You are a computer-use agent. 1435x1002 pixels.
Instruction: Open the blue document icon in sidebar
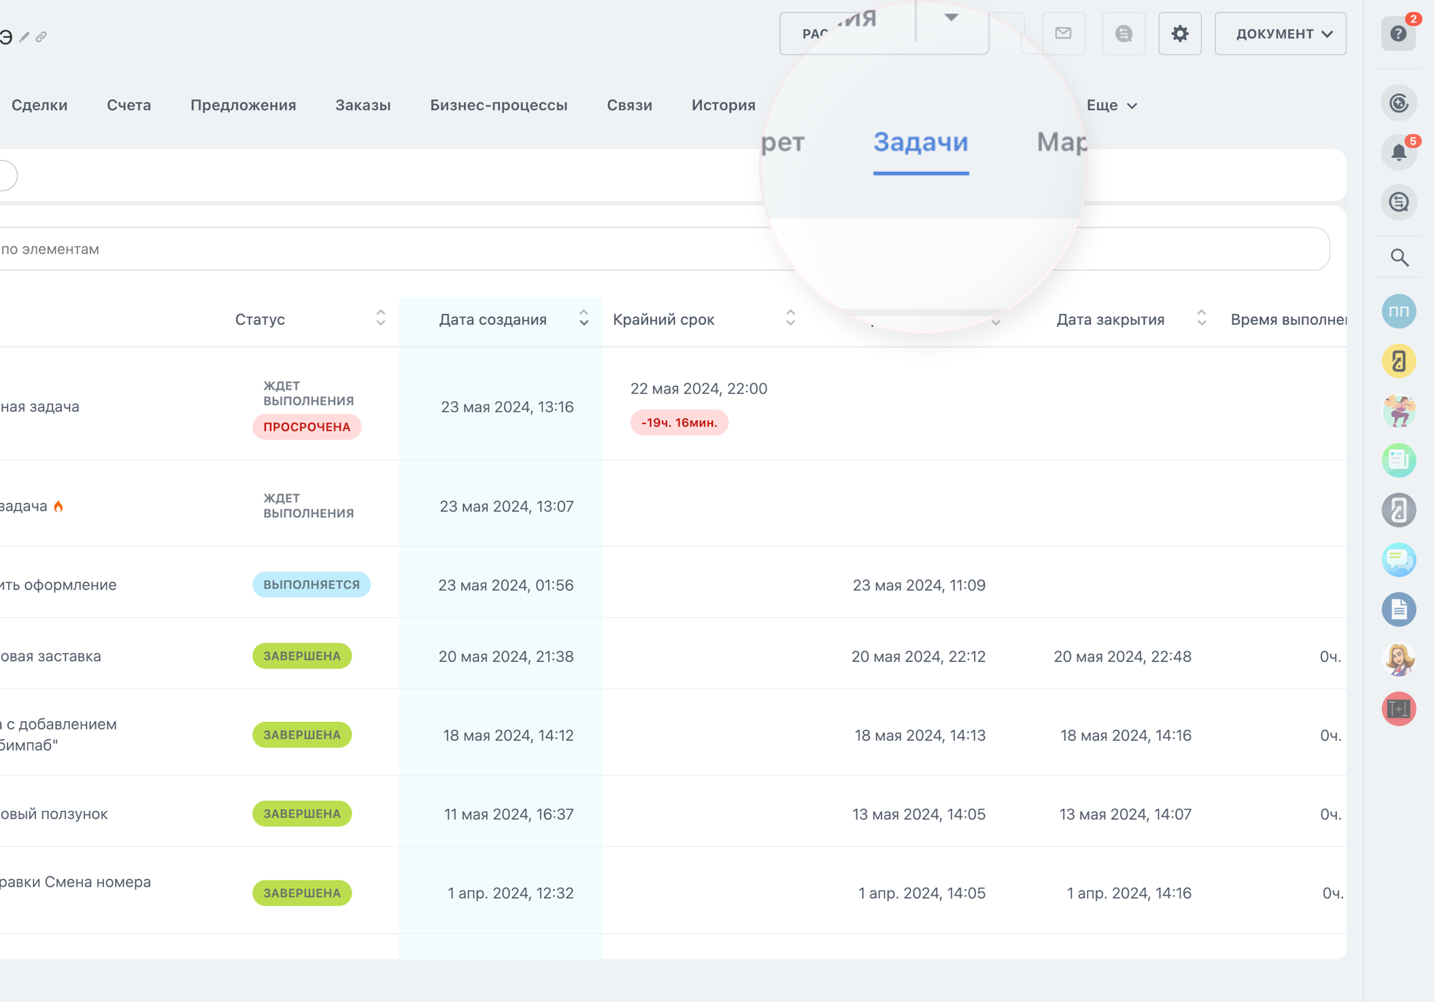pos(1398,609)
